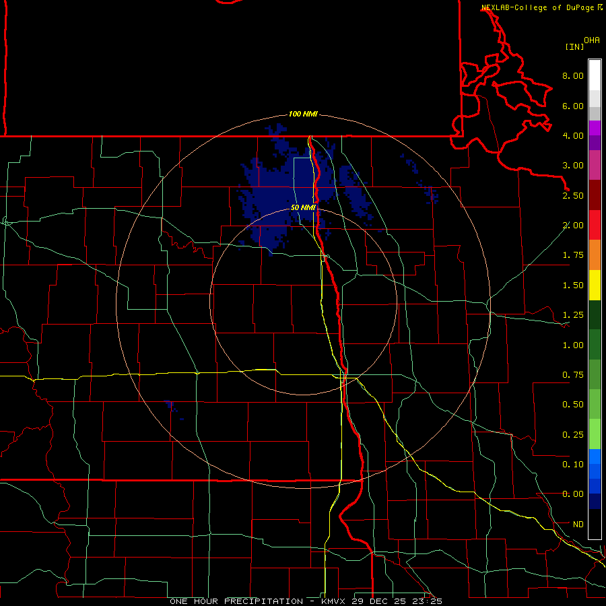Click the 1.25 legend value
The height and width of the screenshot is (606, 606).
[x=573, y=315]
